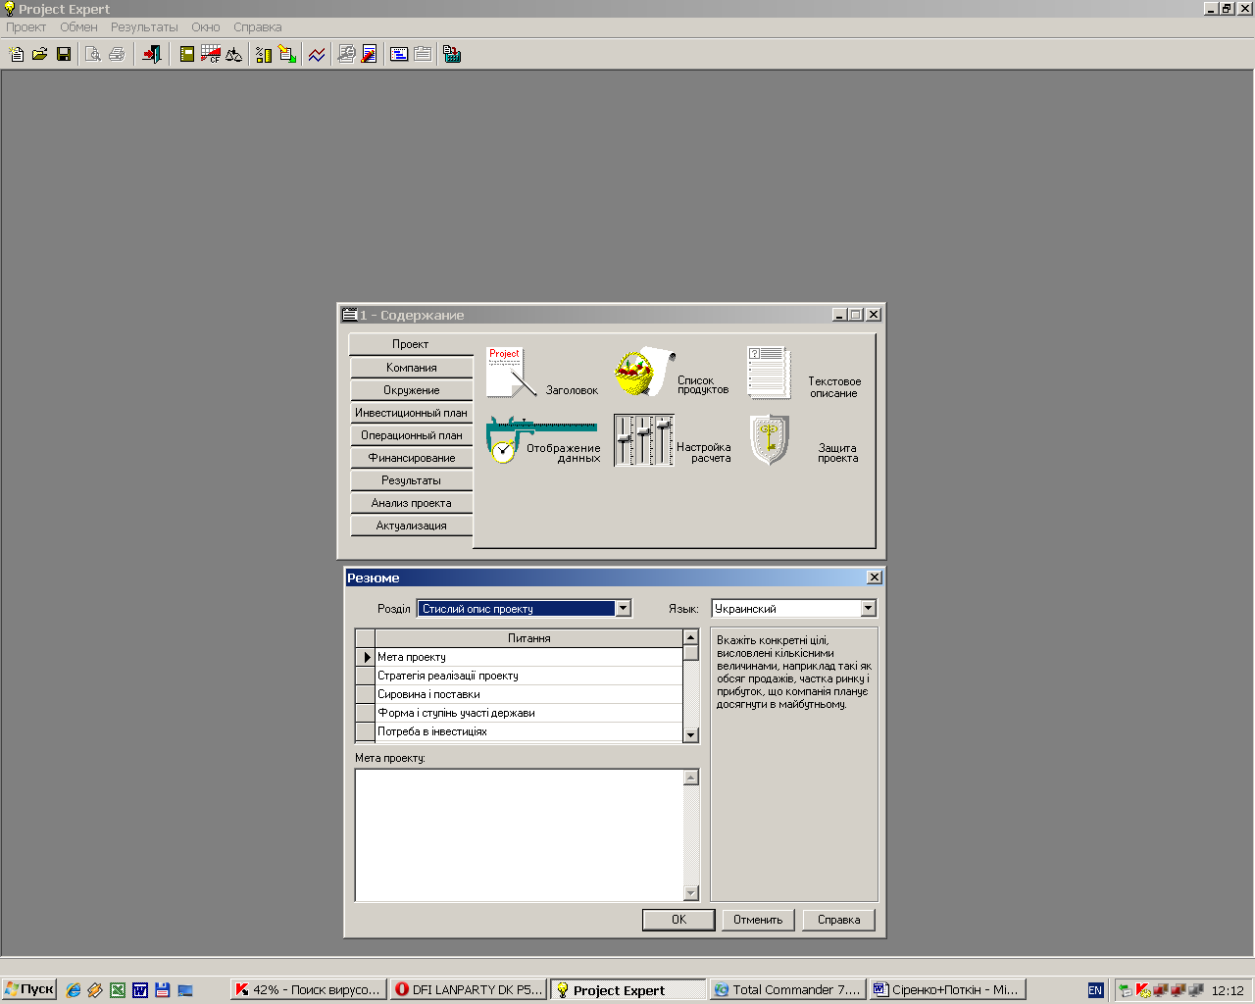Image resolution: width=1255 pixels, height=1004 pixels.
Task: Switch to the Окружение tab
Action: point(412,390)
